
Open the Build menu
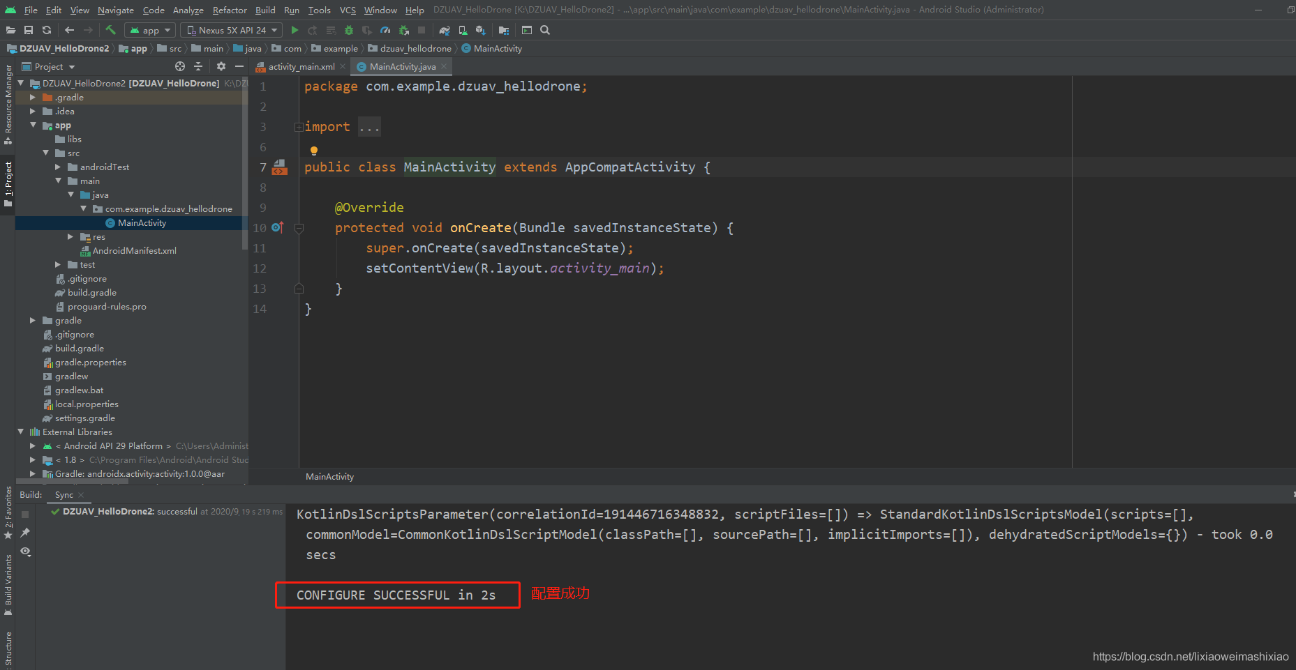click(x=265, y=10)
